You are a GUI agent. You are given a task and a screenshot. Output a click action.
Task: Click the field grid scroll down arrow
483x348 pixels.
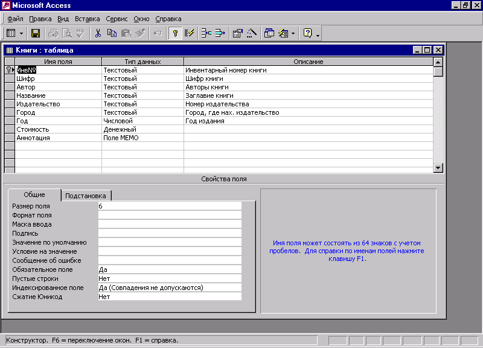point(438,168)
